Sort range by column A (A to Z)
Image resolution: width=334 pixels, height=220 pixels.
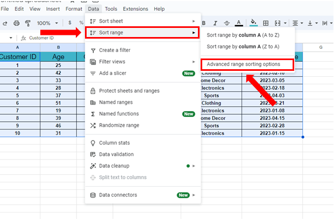point(248,35)
